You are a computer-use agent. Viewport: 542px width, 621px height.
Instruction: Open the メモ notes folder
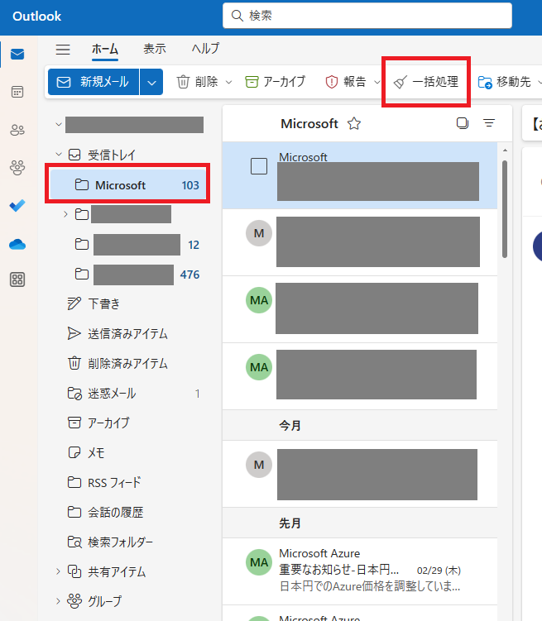[x=86, y=452]
